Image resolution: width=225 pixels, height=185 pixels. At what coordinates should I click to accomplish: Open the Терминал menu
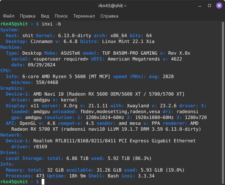tap(84, 16)
